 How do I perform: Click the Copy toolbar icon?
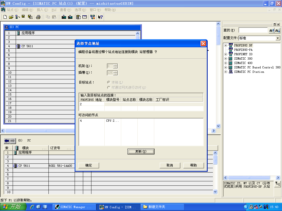point(48,17)
